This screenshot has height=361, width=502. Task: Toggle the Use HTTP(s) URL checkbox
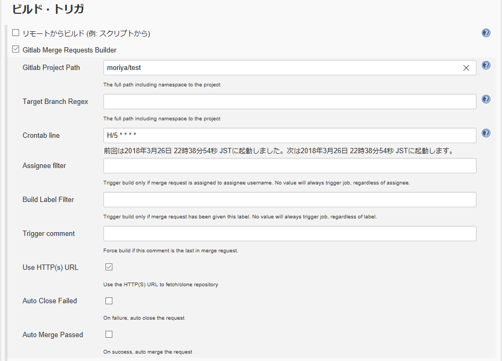[x=109, y=267]
